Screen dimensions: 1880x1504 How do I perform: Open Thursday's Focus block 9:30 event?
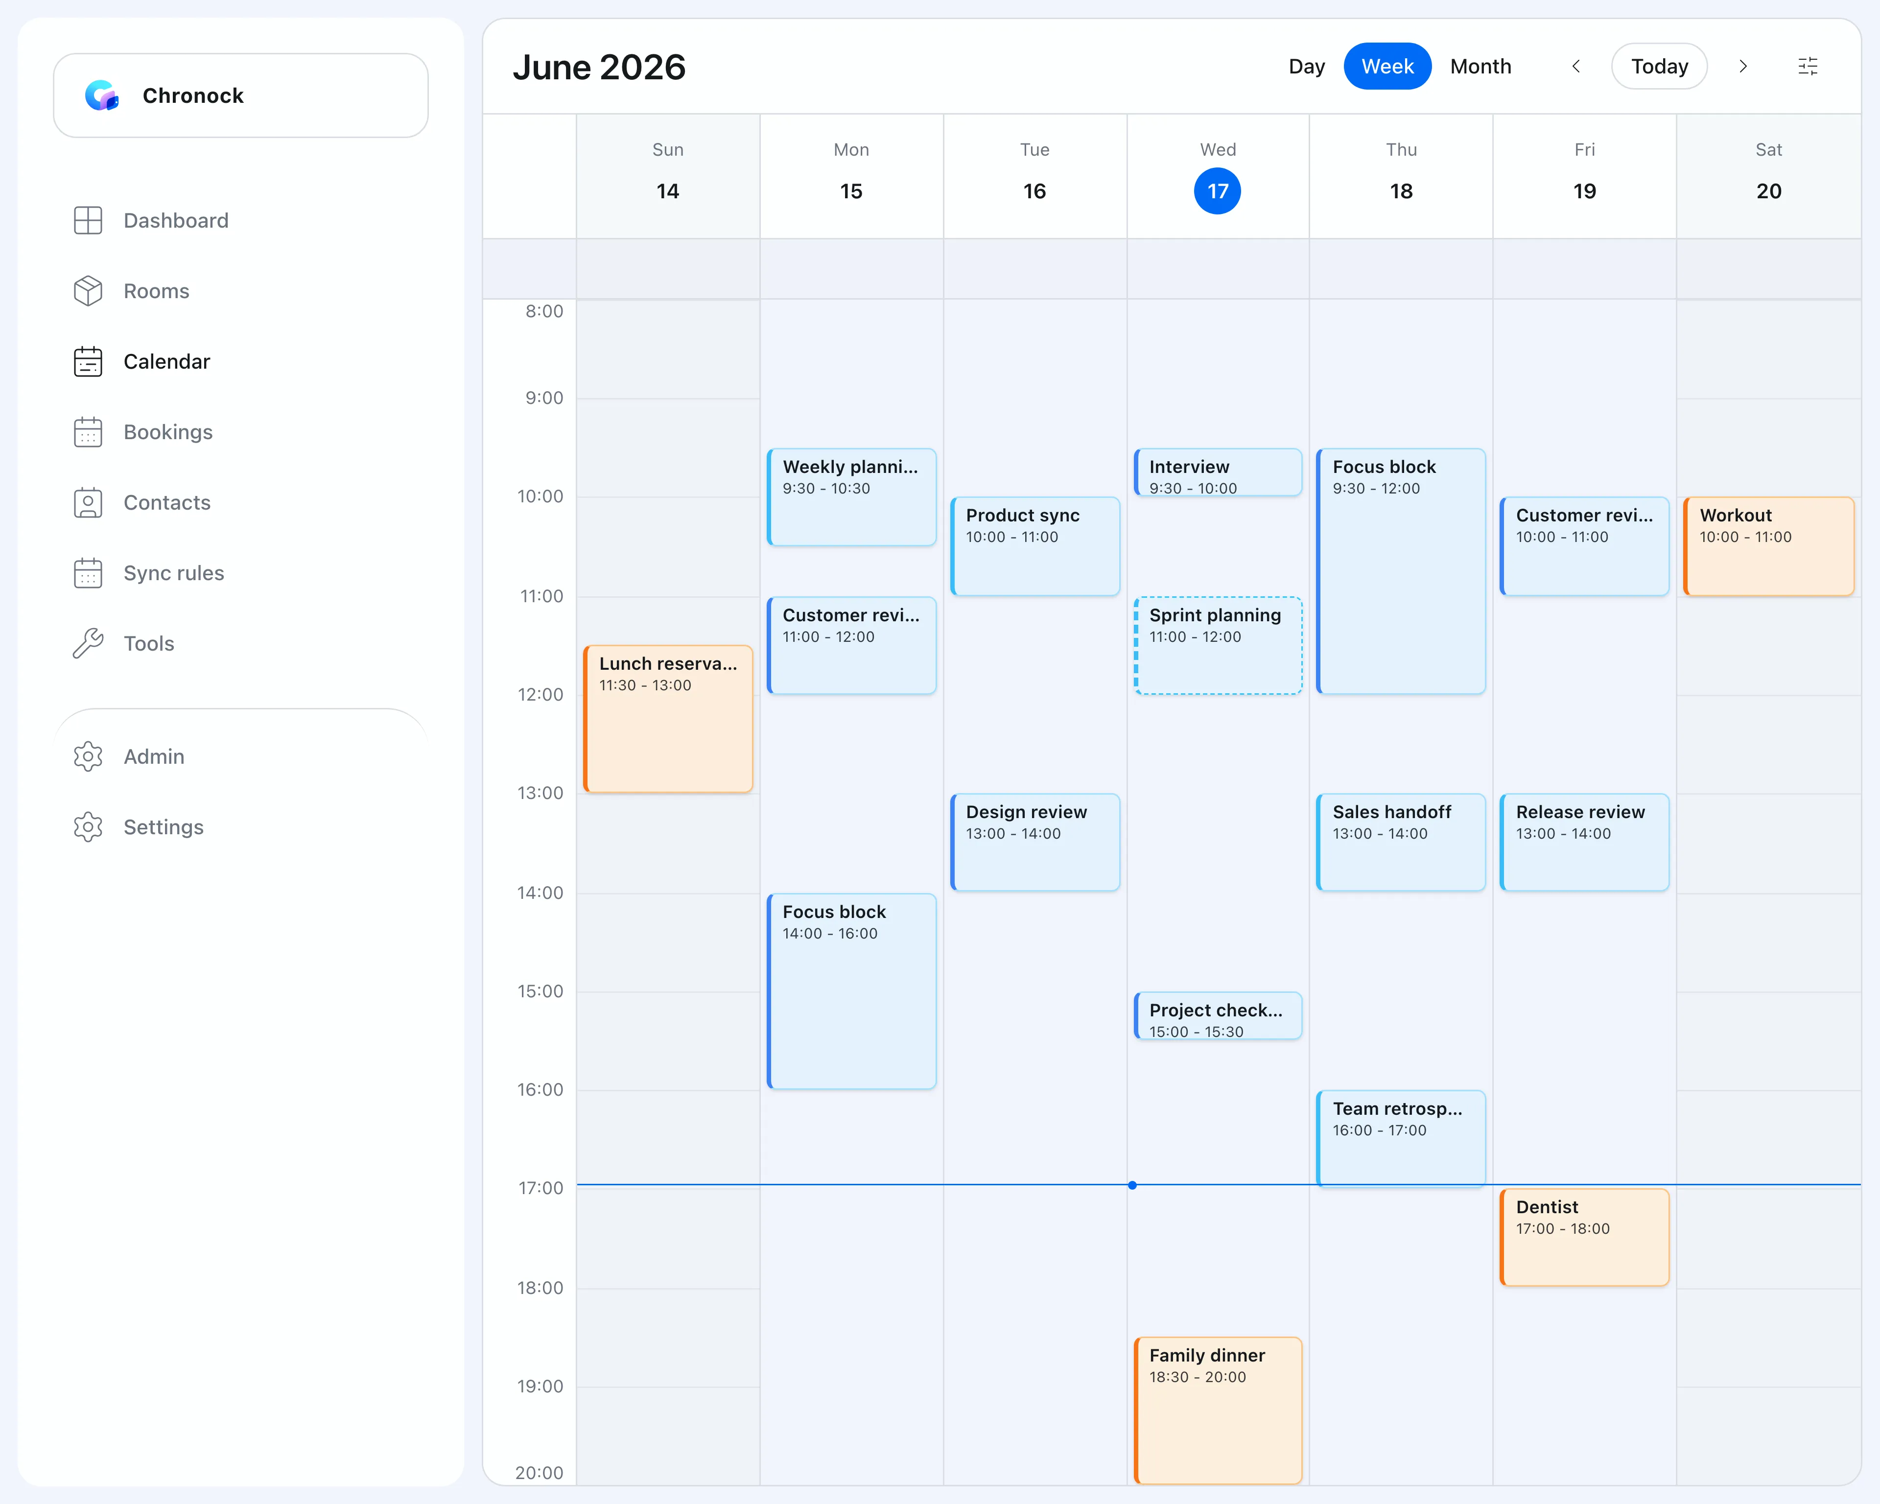pyautogui.click(x=1400, y=571)
